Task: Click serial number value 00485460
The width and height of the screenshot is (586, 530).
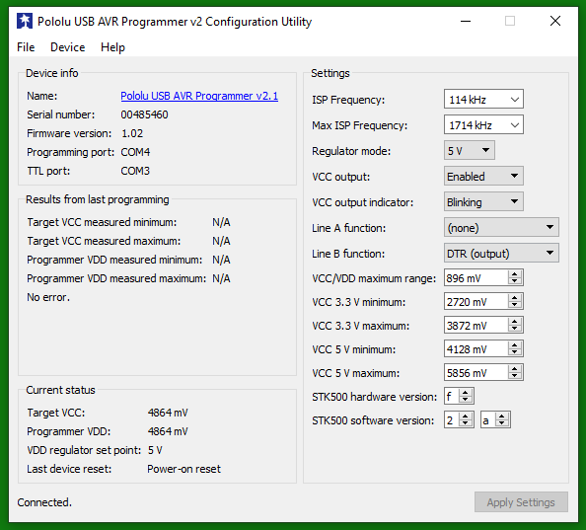Action: click(x=144, y=114)
